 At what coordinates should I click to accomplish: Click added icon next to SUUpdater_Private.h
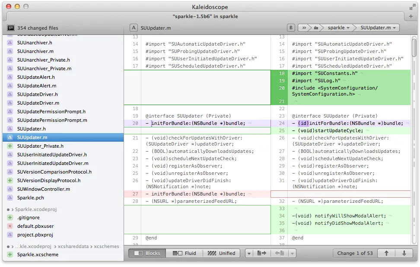(10, 146)
